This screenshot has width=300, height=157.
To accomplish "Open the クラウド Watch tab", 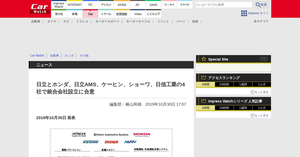I will coord(185,4).
